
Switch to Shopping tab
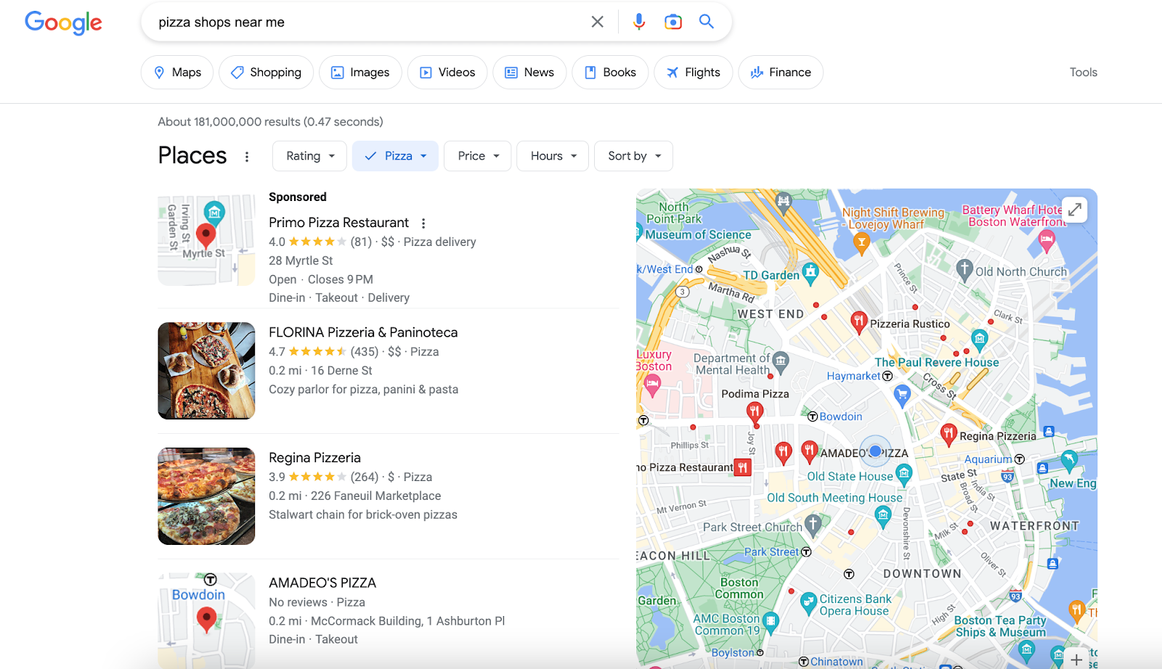[266, 73]
